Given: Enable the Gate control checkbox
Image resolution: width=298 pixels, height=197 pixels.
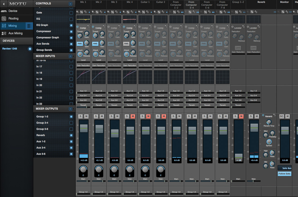Looking at the screenshot, I should (71, 13).
